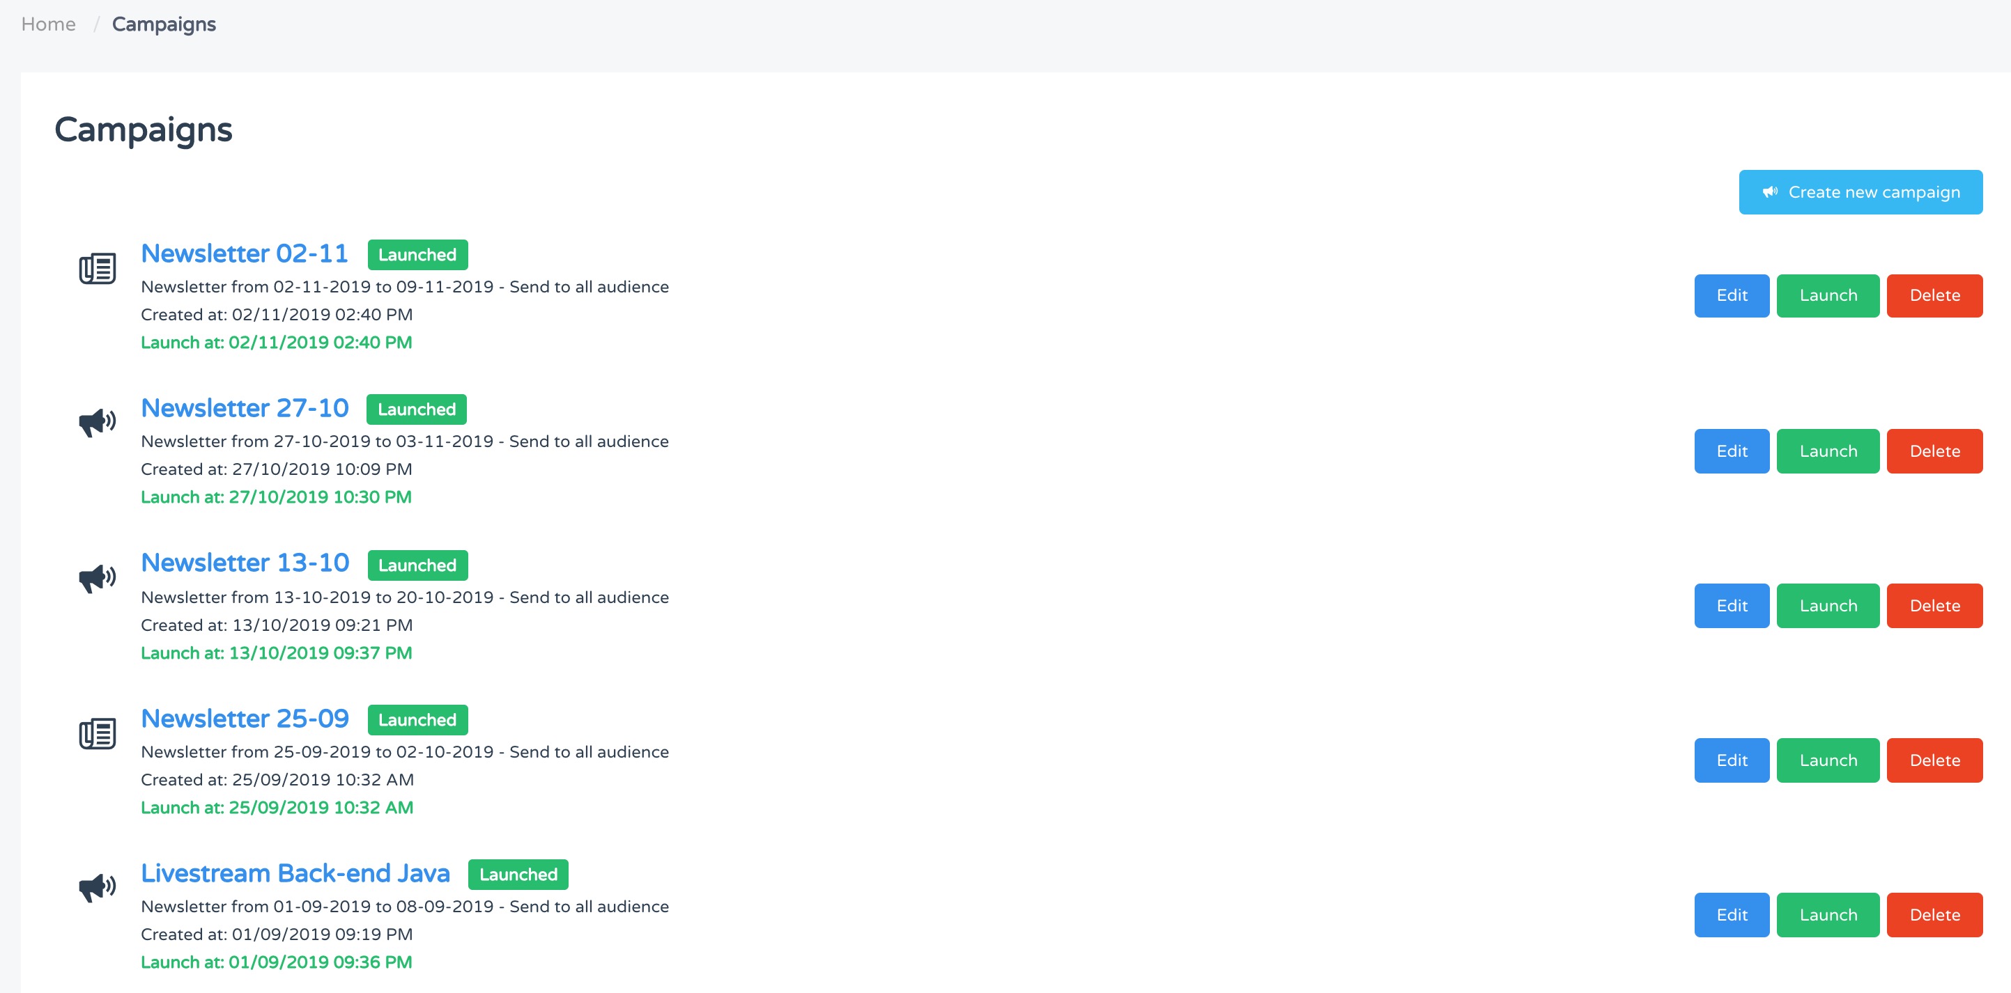Open Newsletter 13-10 campaign title
Viewport: 2011px width, 993px height.
245,563
